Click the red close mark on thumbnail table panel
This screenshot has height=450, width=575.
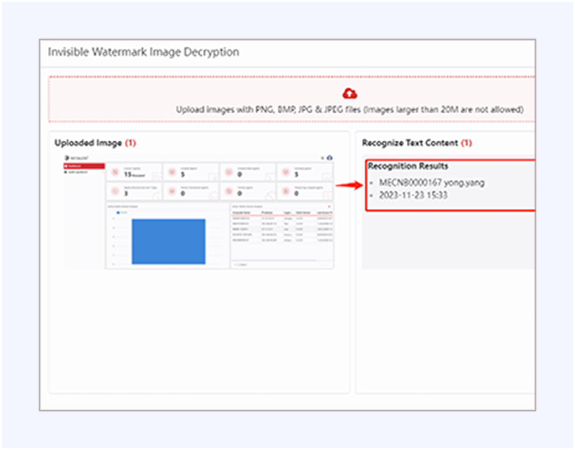click(x=329, y=205)
